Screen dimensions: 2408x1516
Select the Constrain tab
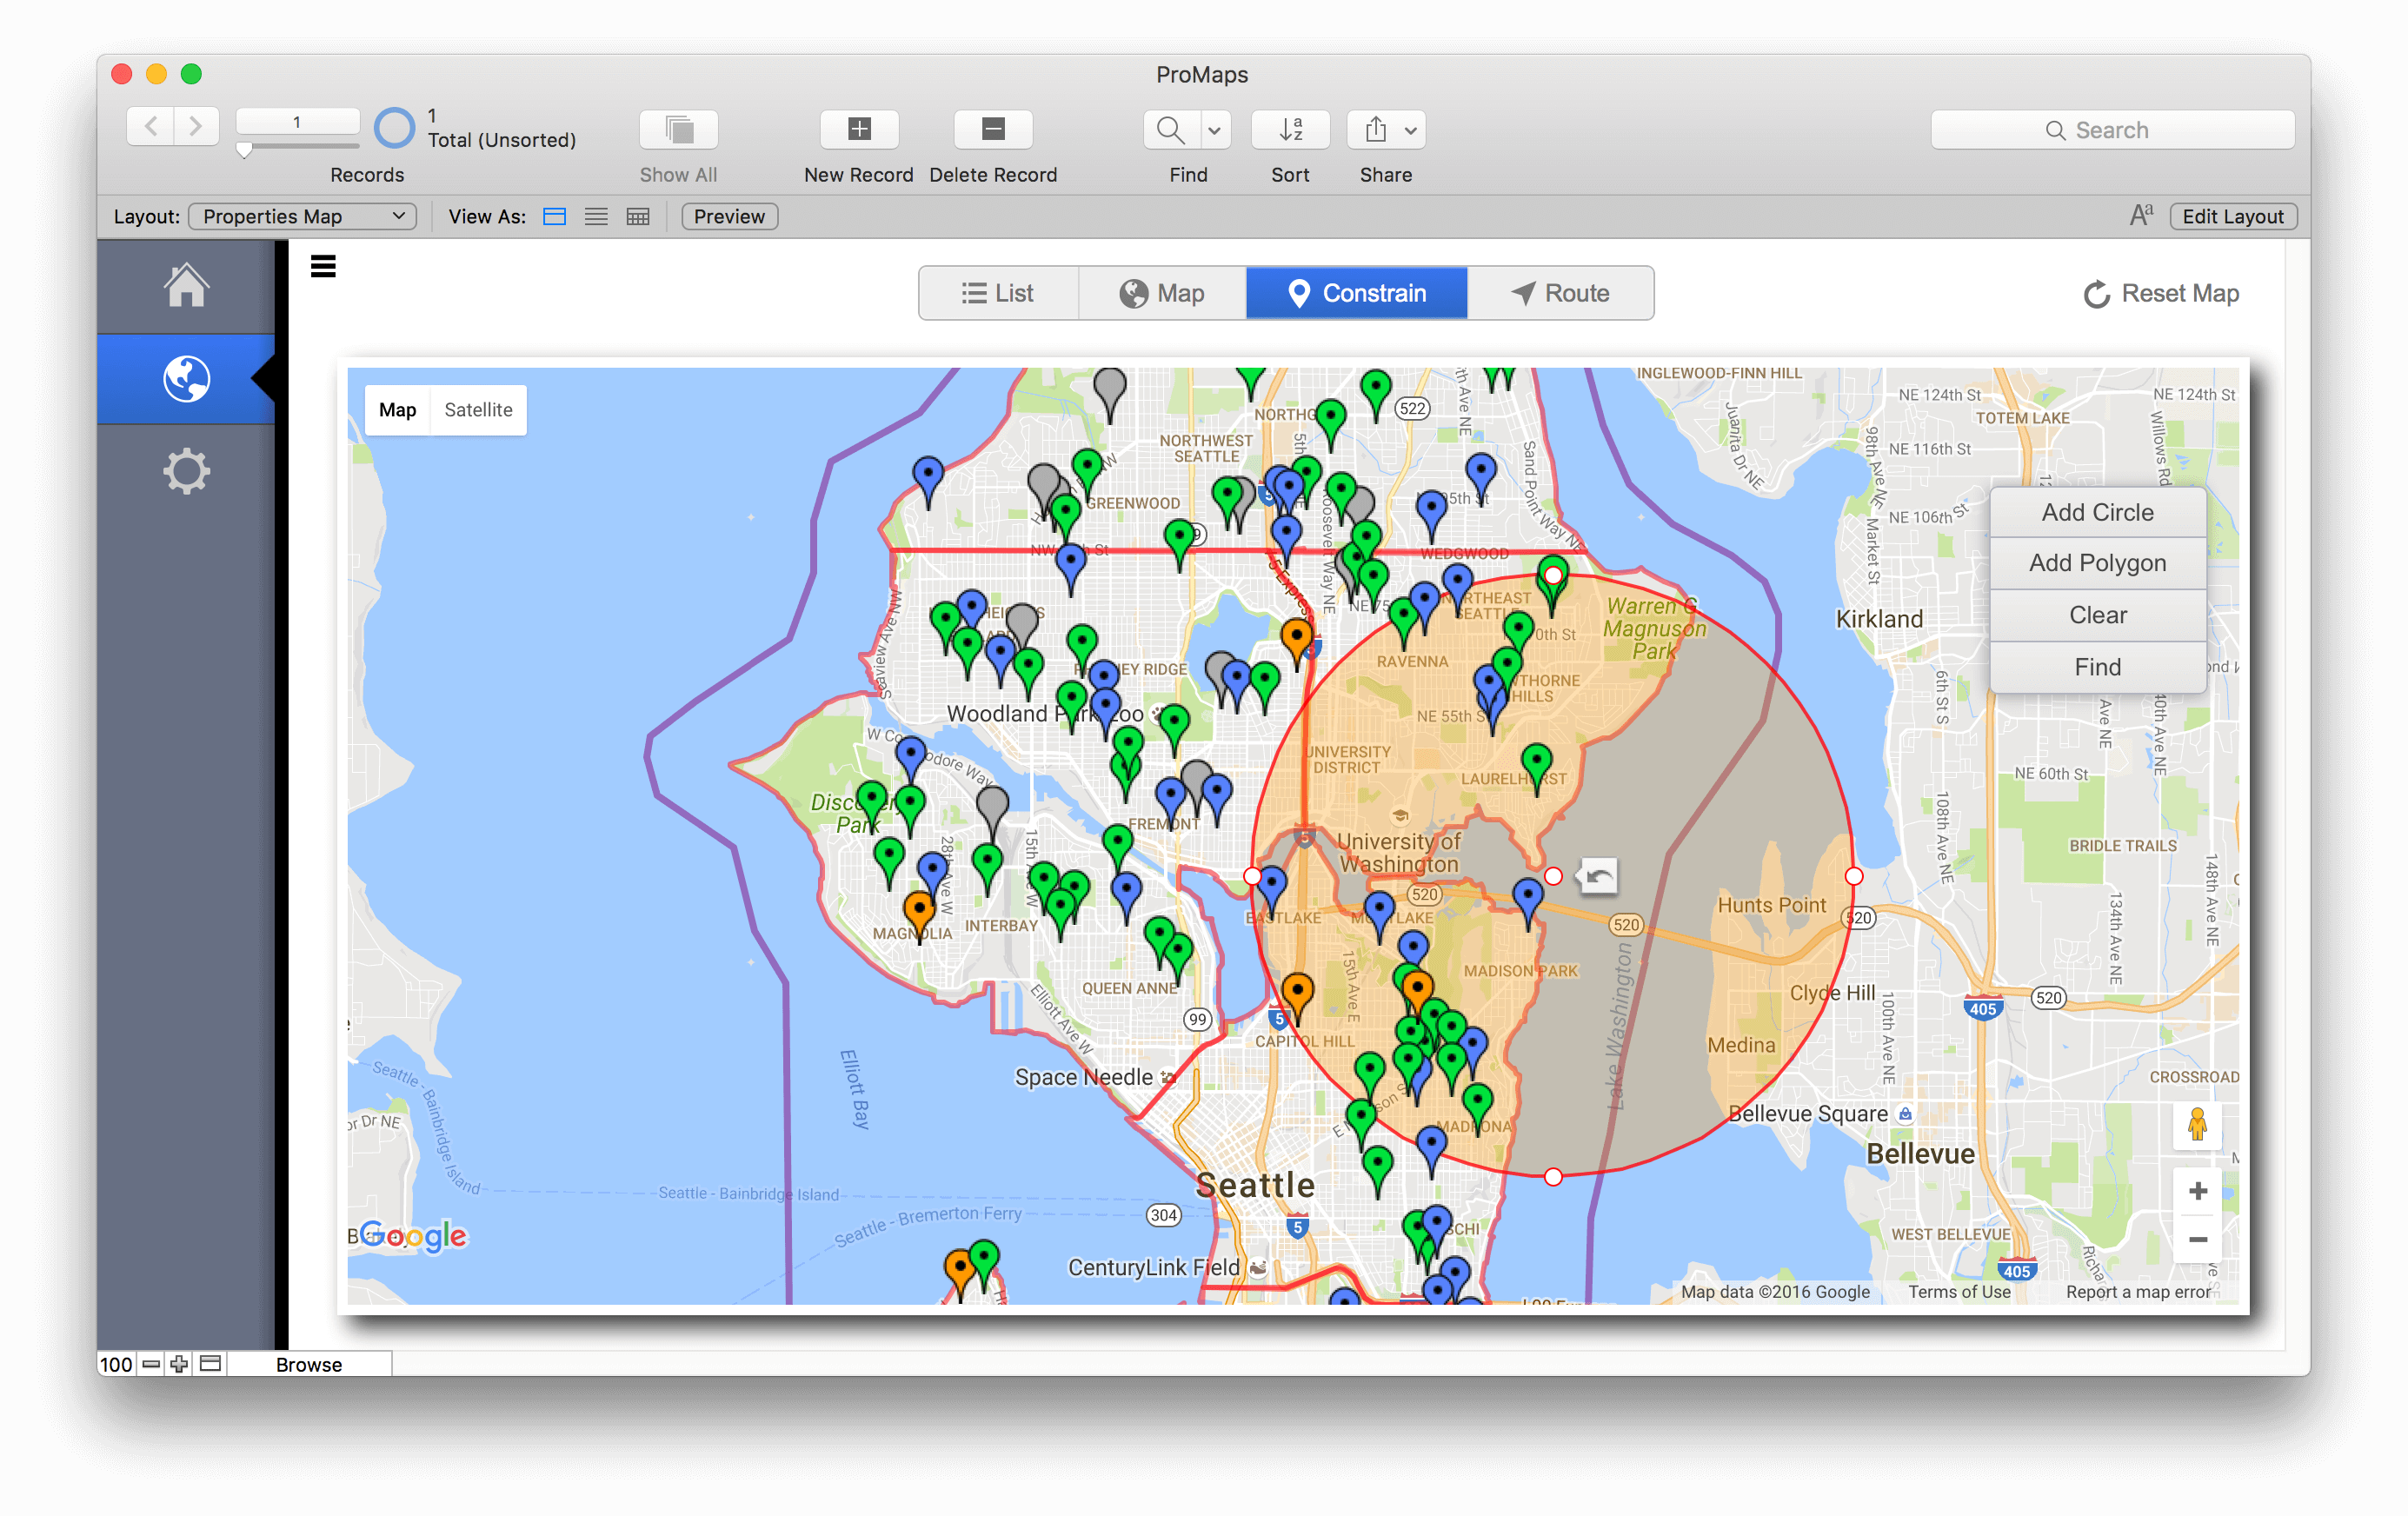tap(1356, 293)
